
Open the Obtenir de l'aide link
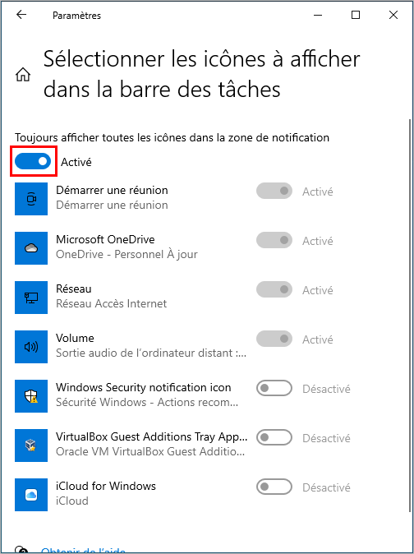coord(83,551)
